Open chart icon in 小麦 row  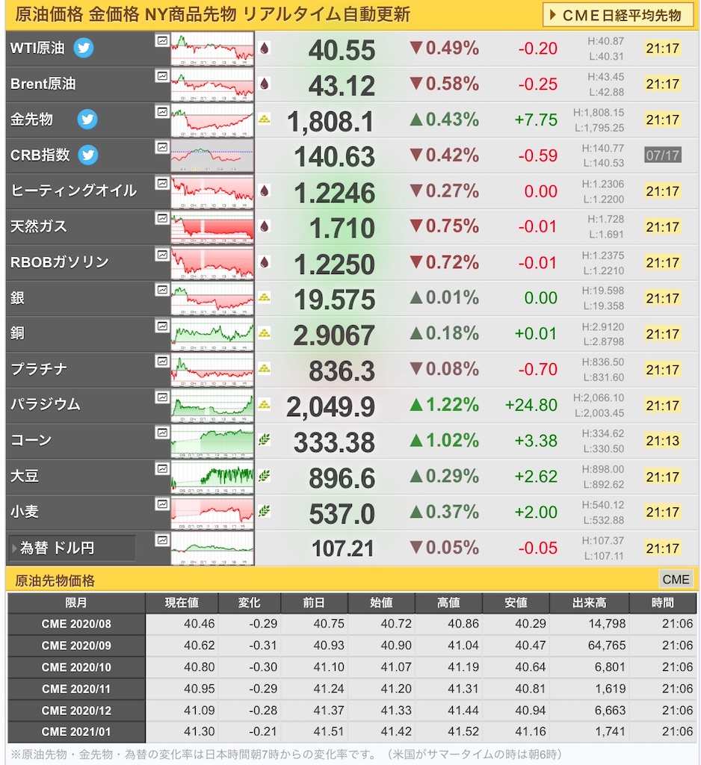click(162, 504)
